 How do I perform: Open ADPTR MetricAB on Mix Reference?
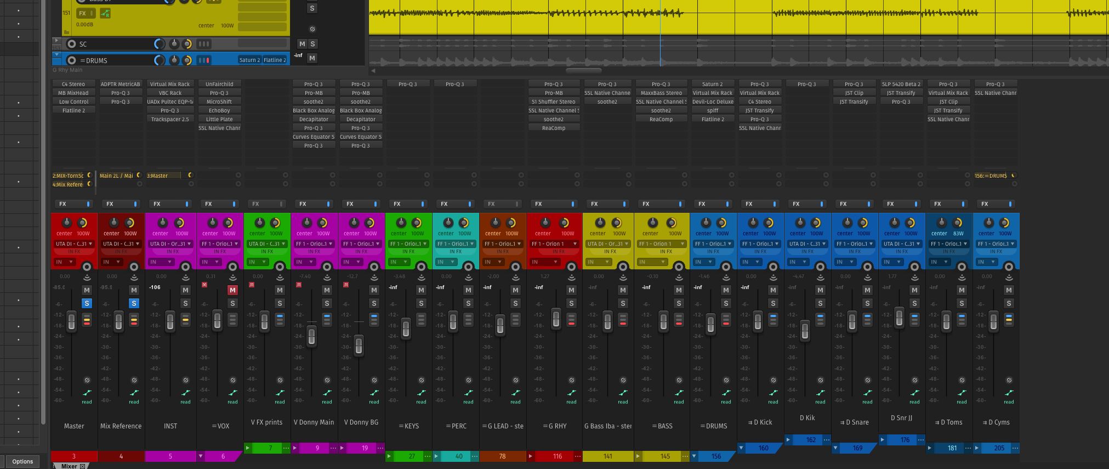point(121,84)
